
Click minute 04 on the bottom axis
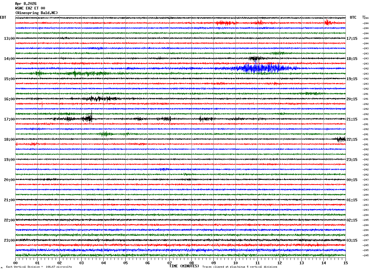click(x=103, y=263)
